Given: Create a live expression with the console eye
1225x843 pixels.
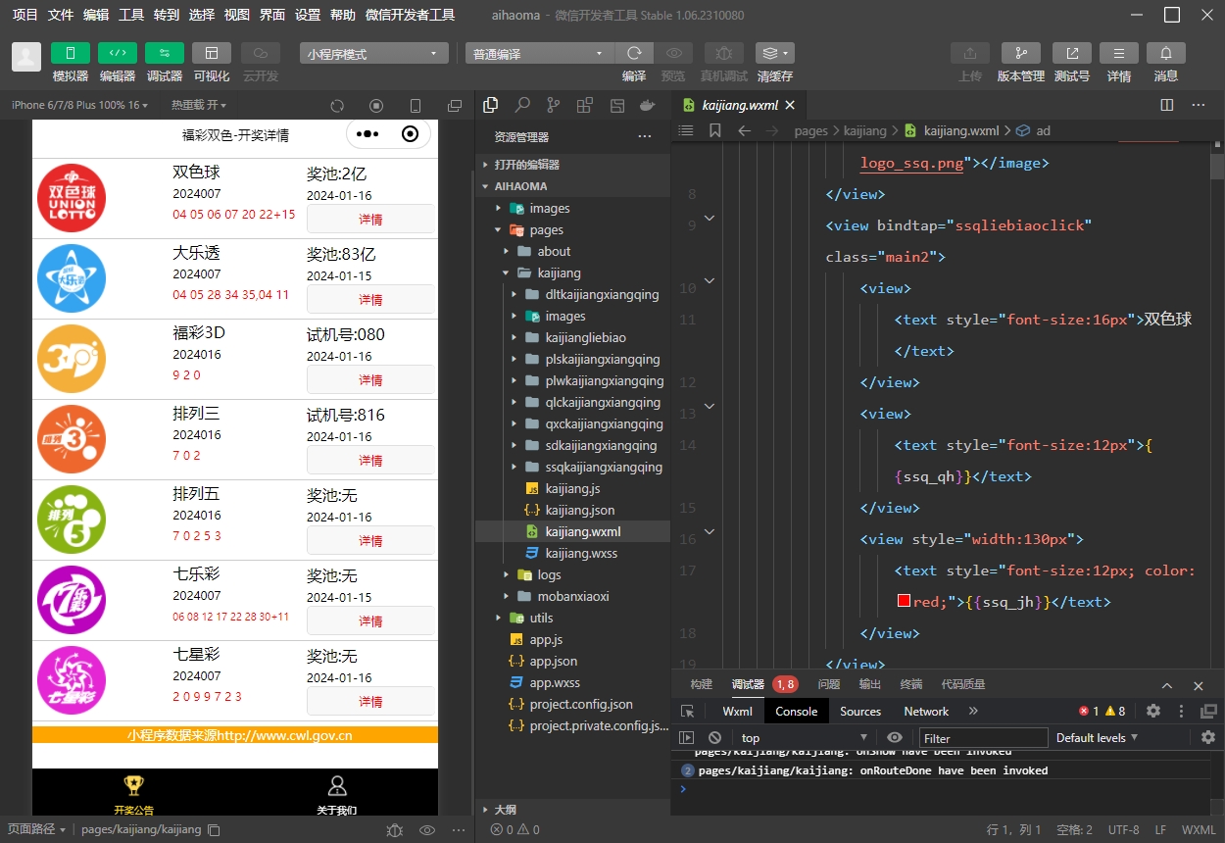Looking at the screenshot, I should (895, 737).
